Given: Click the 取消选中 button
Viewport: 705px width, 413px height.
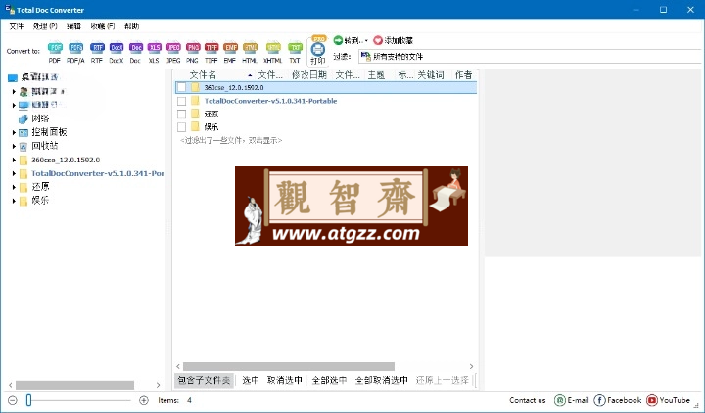Looking at the screenshot, I should [x=284, y=380].
